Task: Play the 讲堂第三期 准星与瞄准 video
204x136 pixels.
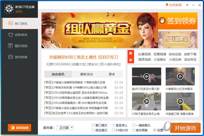Action: (180, 101)
